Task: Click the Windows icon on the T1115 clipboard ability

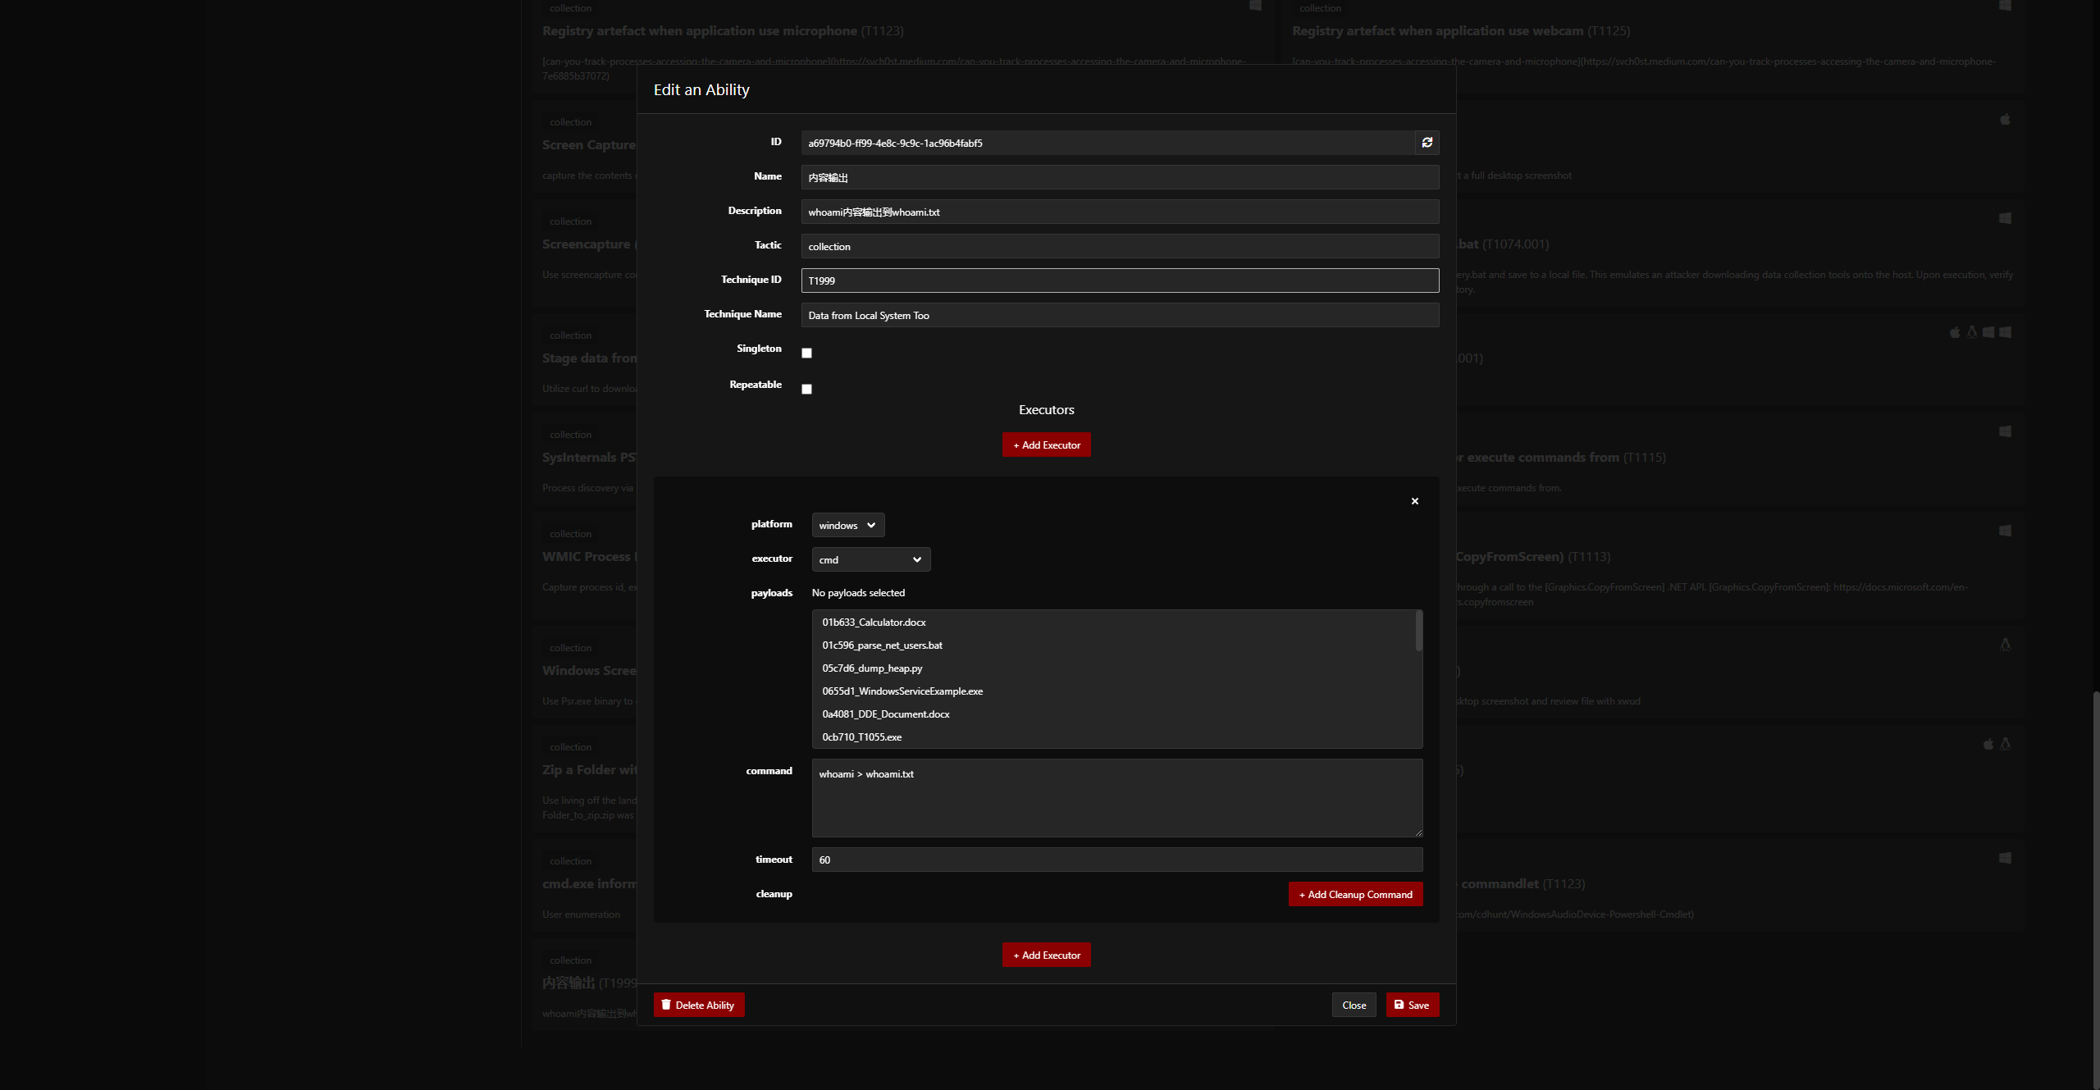Action: click(2005, 431)
